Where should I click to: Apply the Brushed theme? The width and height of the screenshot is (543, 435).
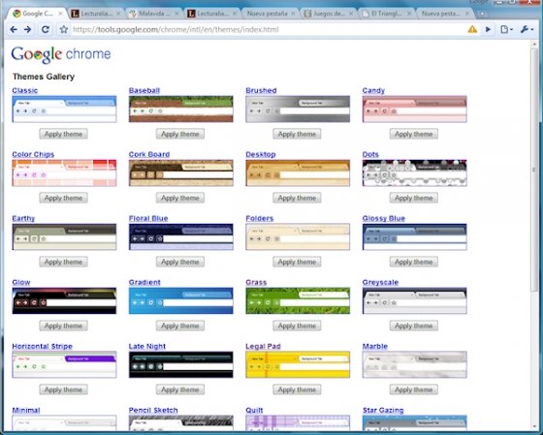tap(297, 134)
